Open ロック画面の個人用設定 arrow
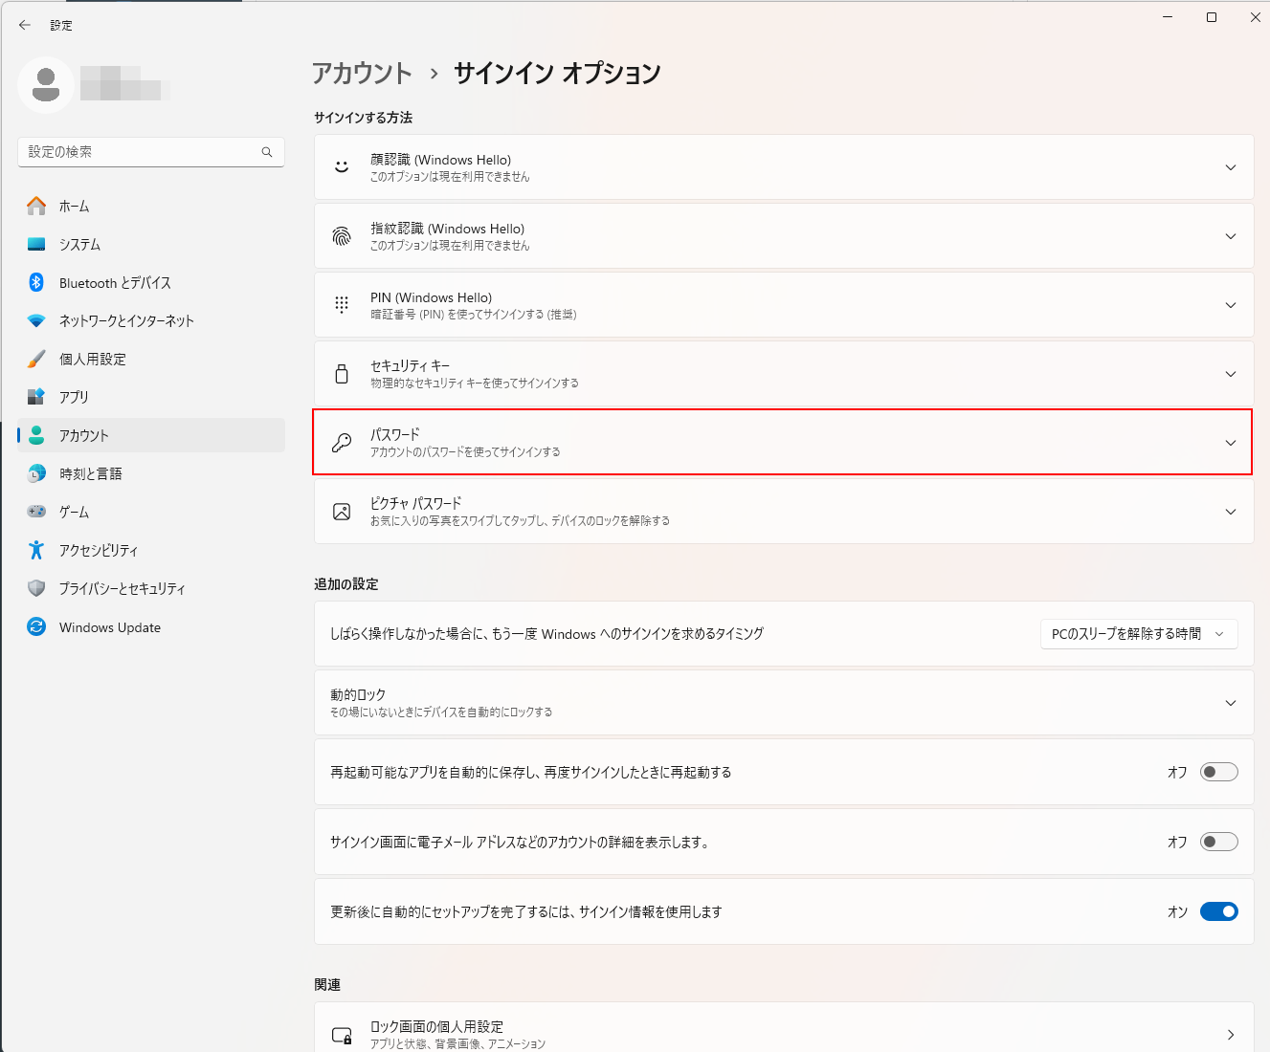The width and height of the screenshot is (1270, 1052). 1231,1035
